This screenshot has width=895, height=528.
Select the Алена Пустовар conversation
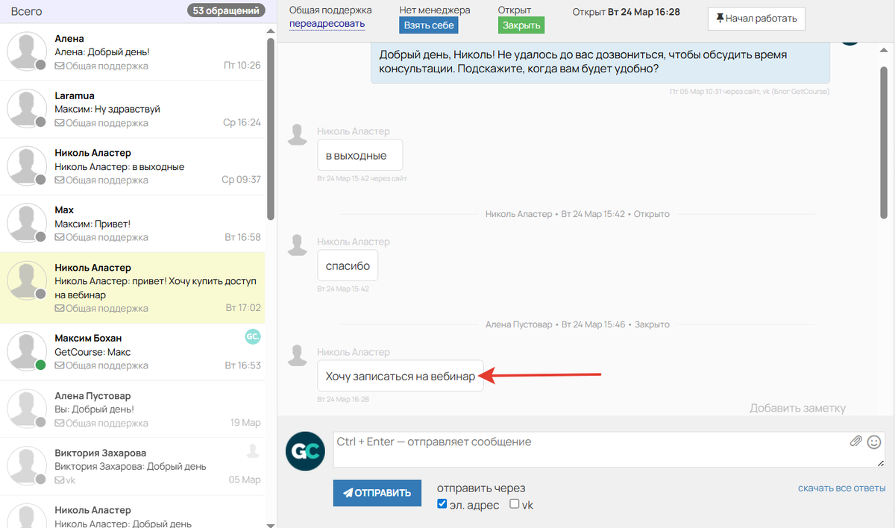tap(134, 409)
